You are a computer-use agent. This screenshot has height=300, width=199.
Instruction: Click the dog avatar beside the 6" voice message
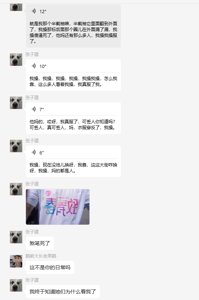(16, 146)
